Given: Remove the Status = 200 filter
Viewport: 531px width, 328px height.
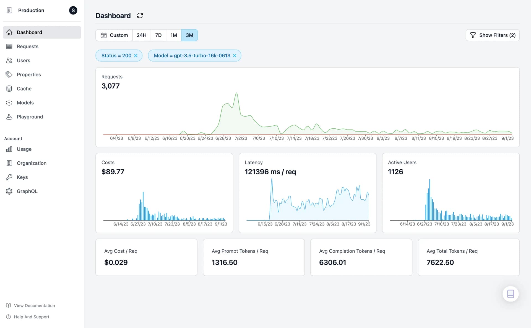Looking at the screenshot, I should click(136, 56).
